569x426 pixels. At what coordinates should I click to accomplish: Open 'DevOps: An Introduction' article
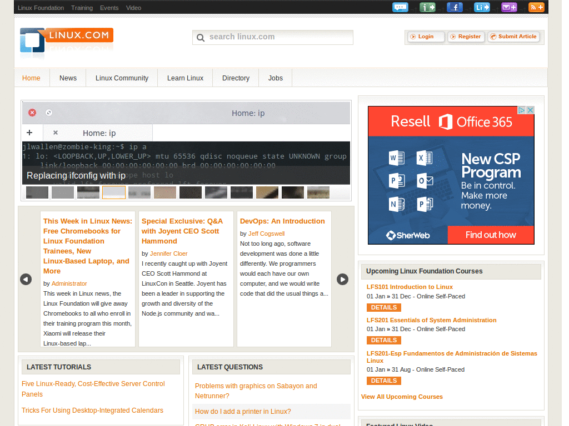pyautogui.click(x=282, y=221)
